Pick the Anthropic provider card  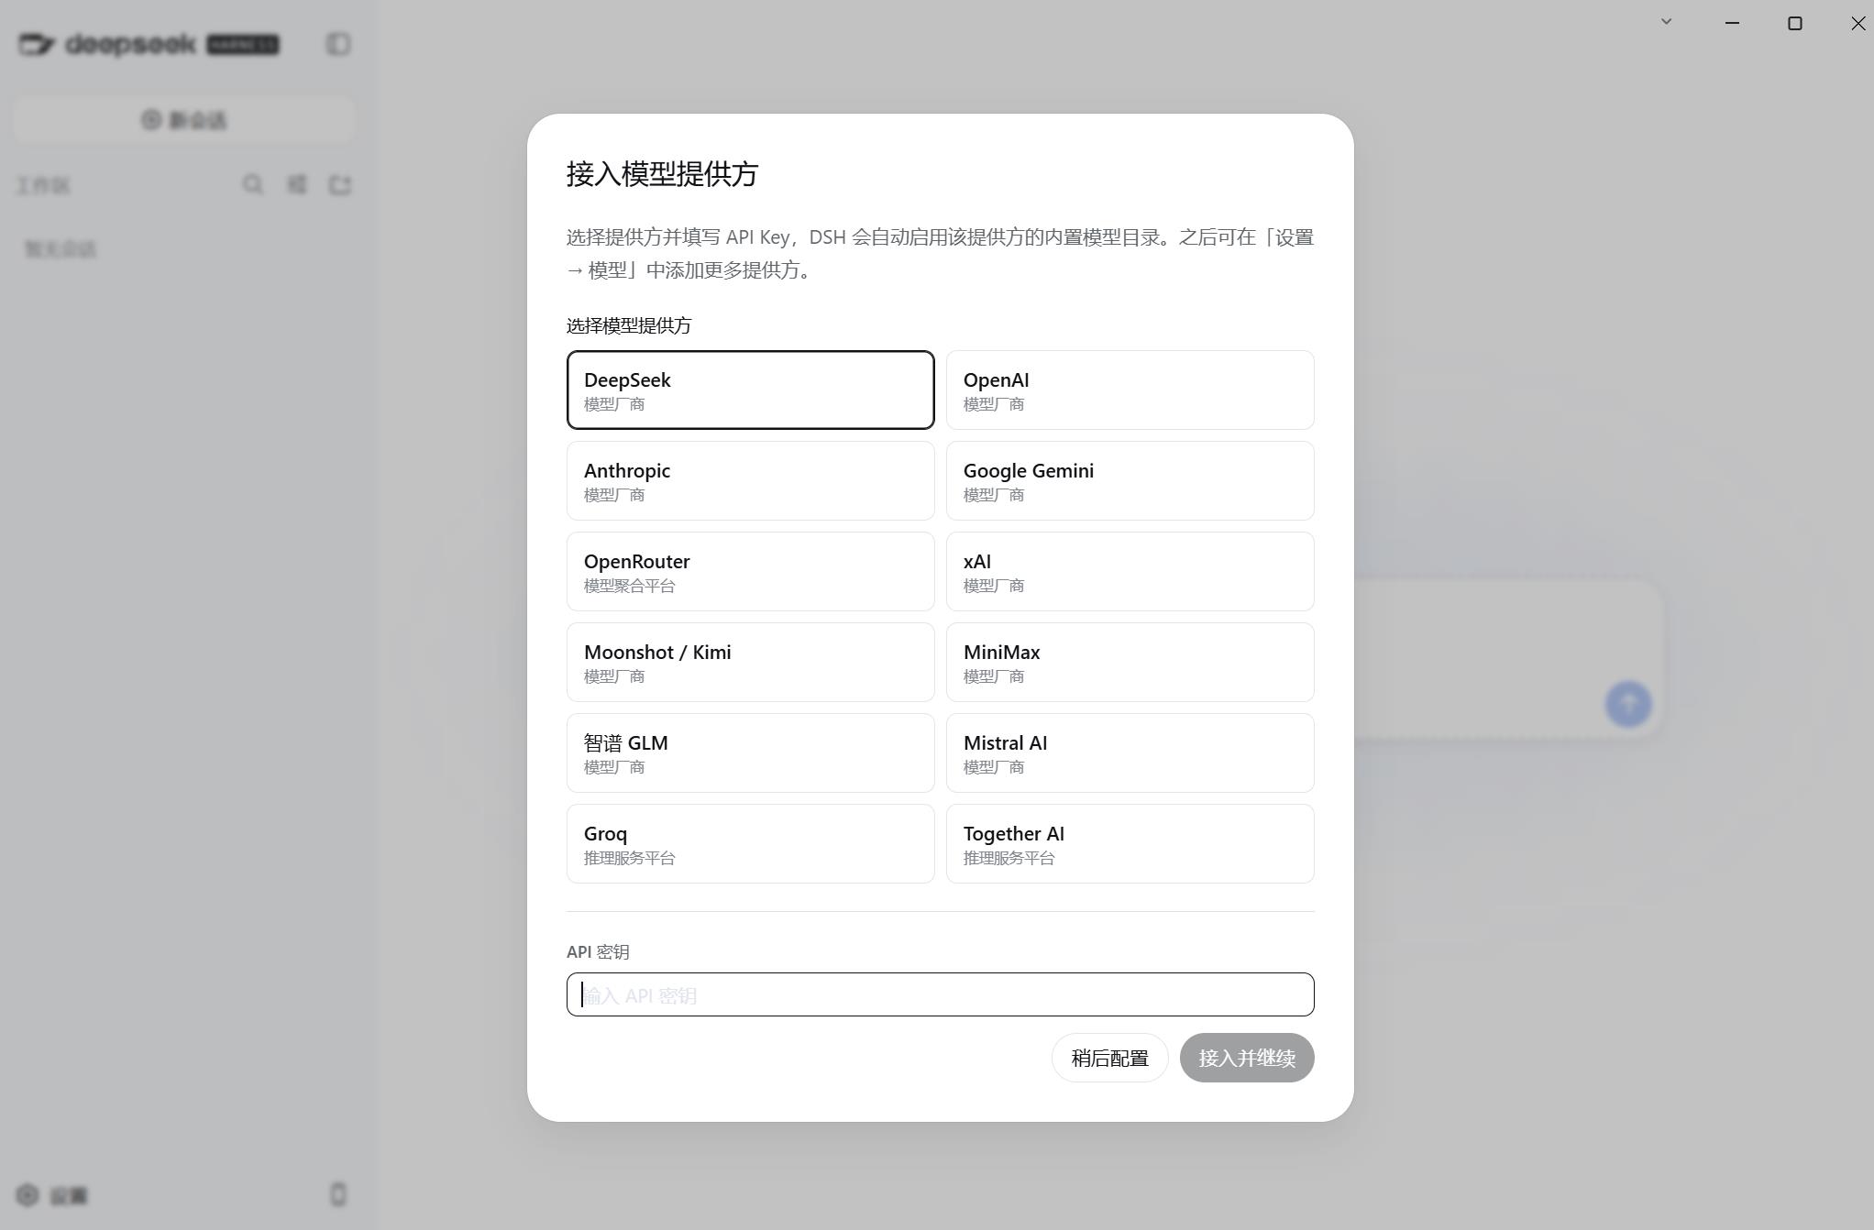tap(750, 480)
